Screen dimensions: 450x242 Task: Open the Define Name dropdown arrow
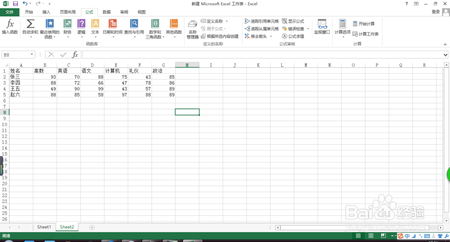tap(227, 21)
